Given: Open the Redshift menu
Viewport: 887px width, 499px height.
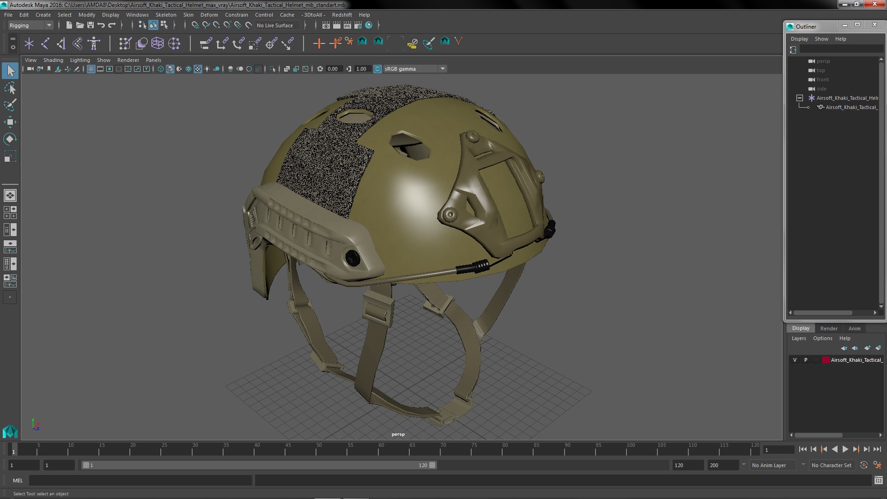Looking at the screenshot, I should (342, 15).
